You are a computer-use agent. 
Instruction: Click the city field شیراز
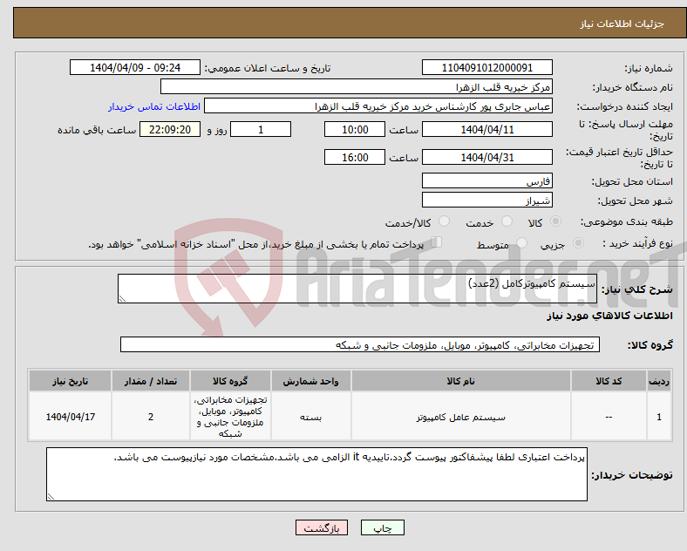point(486,200)
